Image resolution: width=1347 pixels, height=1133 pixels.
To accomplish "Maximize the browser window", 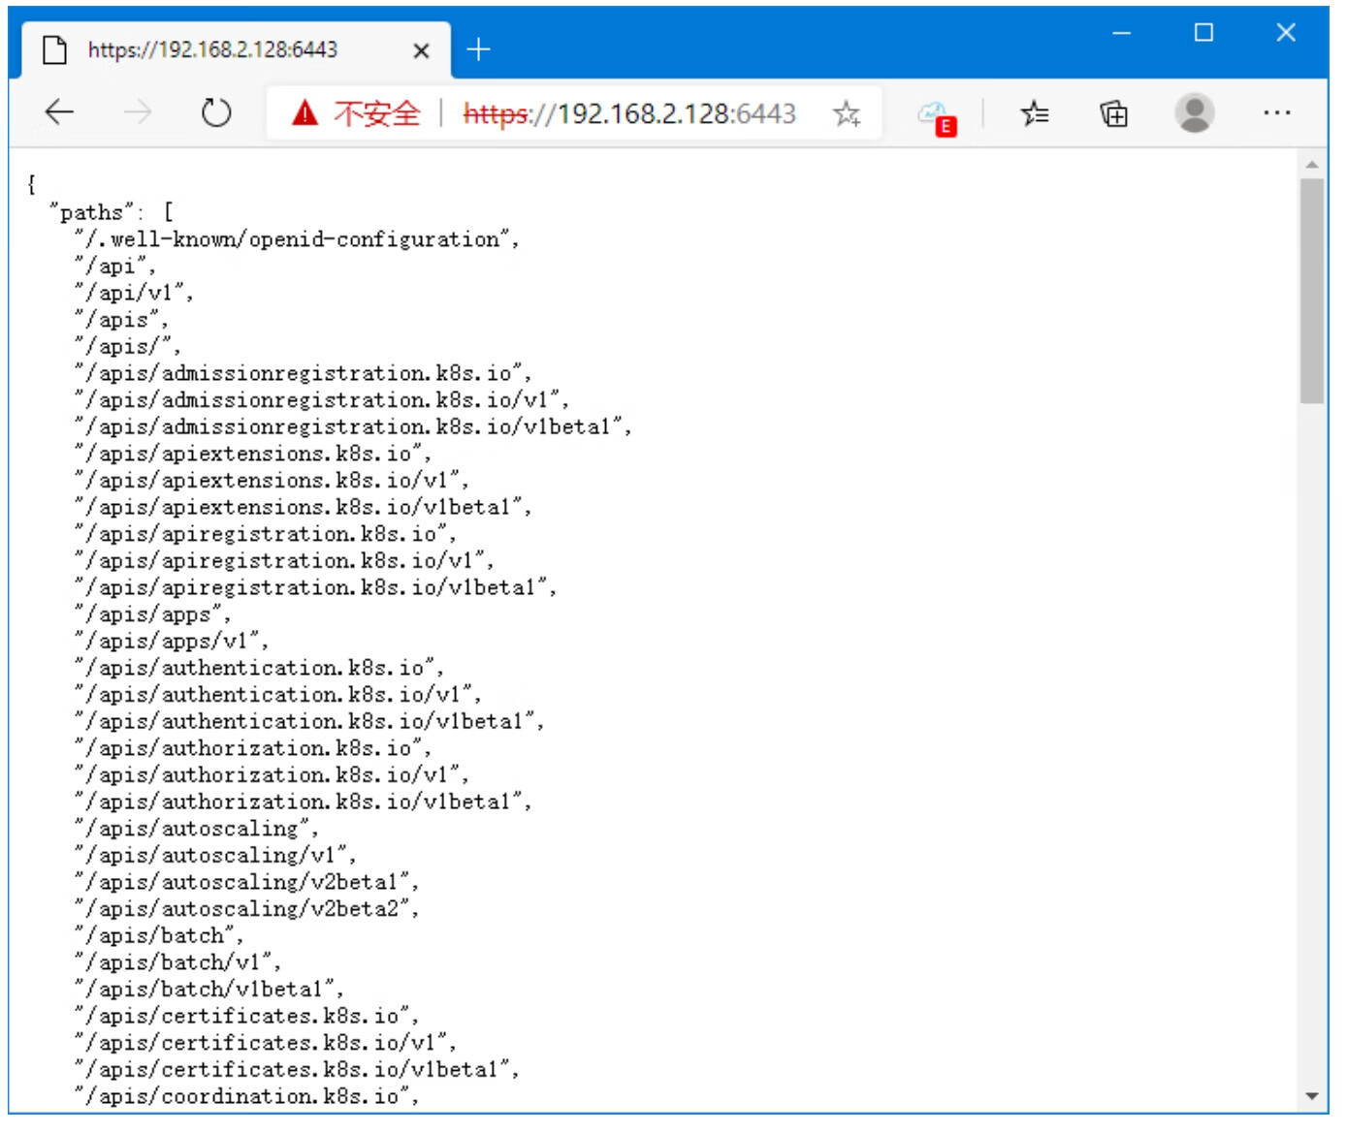I will click(1203, 33).
